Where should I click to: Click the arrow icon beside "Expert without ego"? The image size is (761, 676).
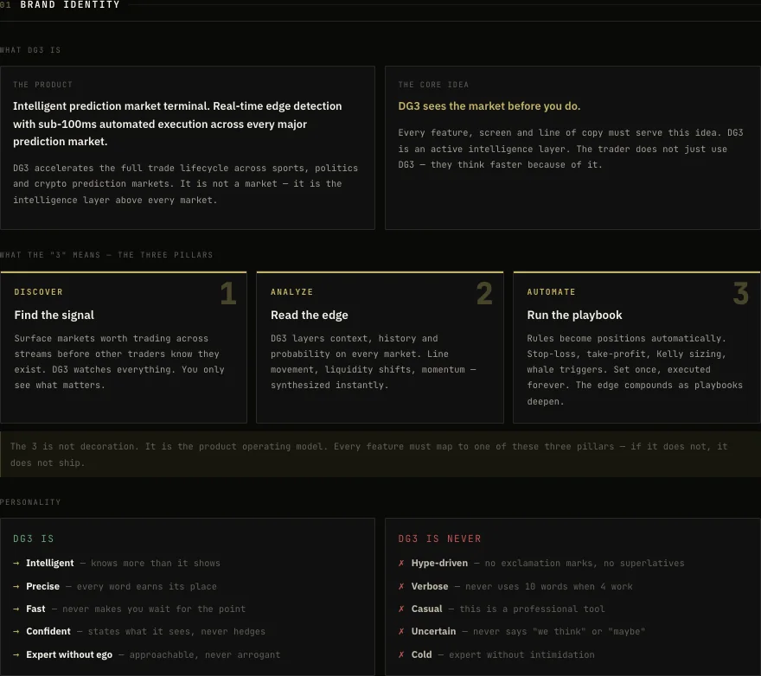pyautogui.click(x=16, y=654)
